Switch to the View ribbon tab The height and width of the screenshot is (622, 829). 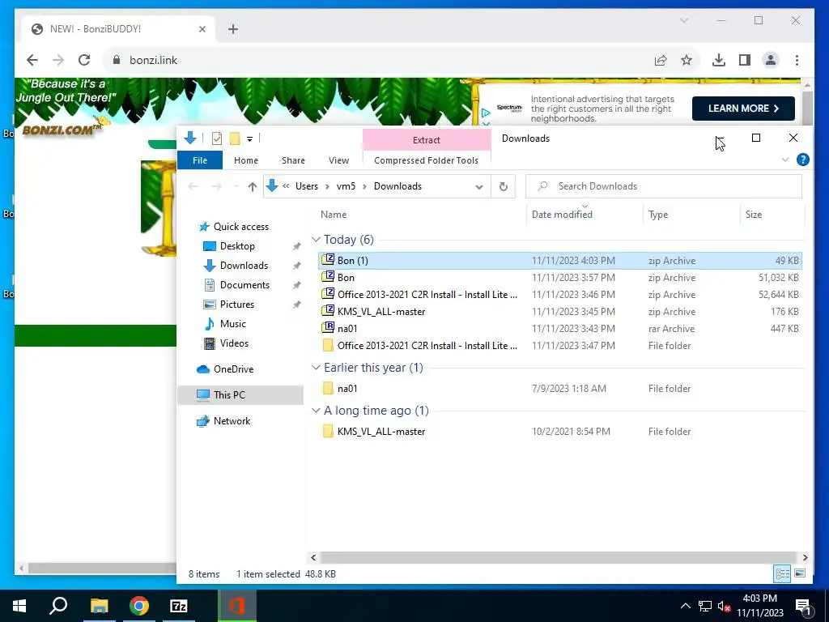pos(338,160)
